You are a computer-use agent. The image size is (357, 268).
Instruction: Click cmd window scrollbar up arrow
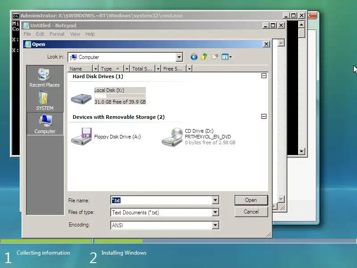[x=302, y=25]
